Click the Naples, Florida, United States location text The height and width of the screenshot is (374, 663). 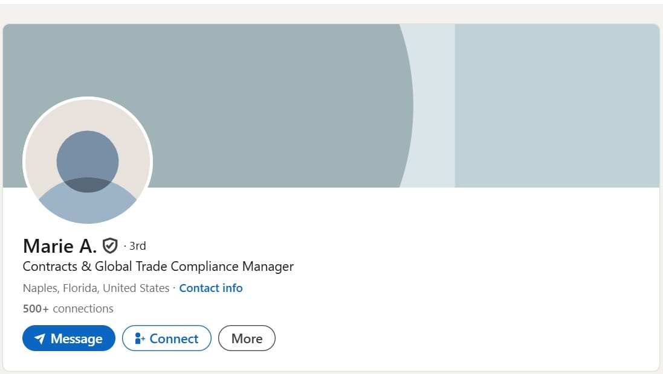[x=96, y=288]
